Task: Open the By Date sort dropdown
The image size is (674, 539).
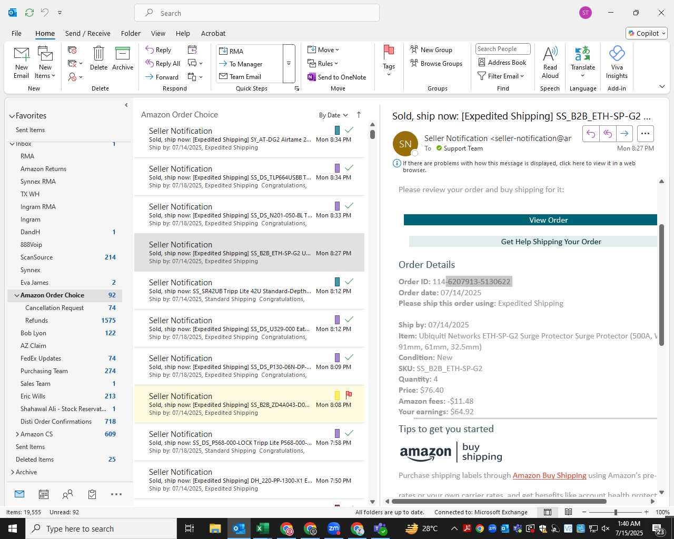Action: pos(333,115)
